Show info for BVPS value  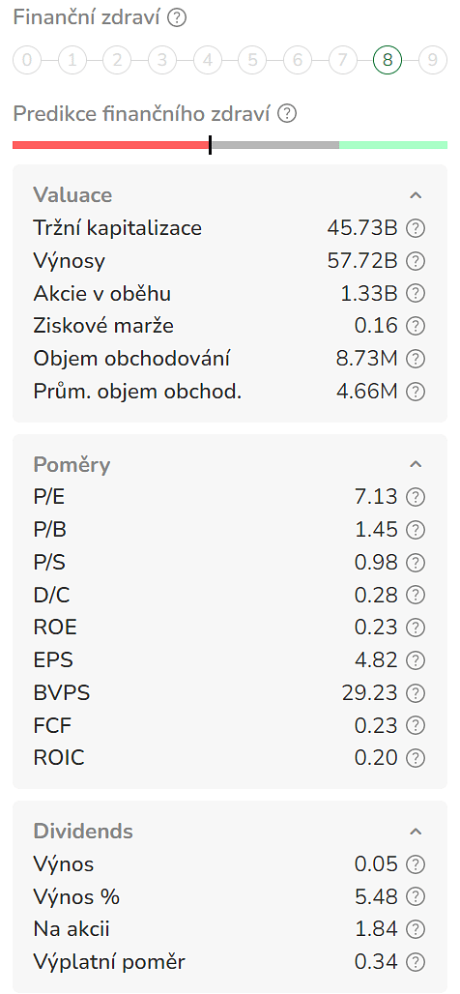pos(415,693)
